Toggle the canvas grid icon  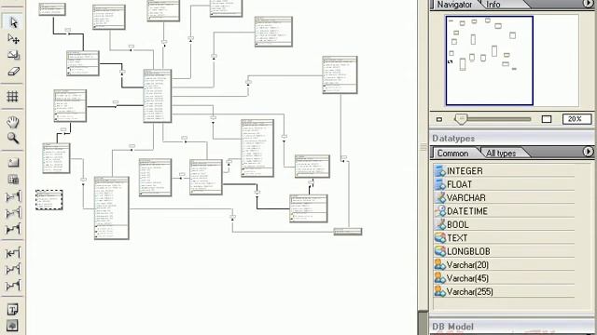[x=12, y=96]
